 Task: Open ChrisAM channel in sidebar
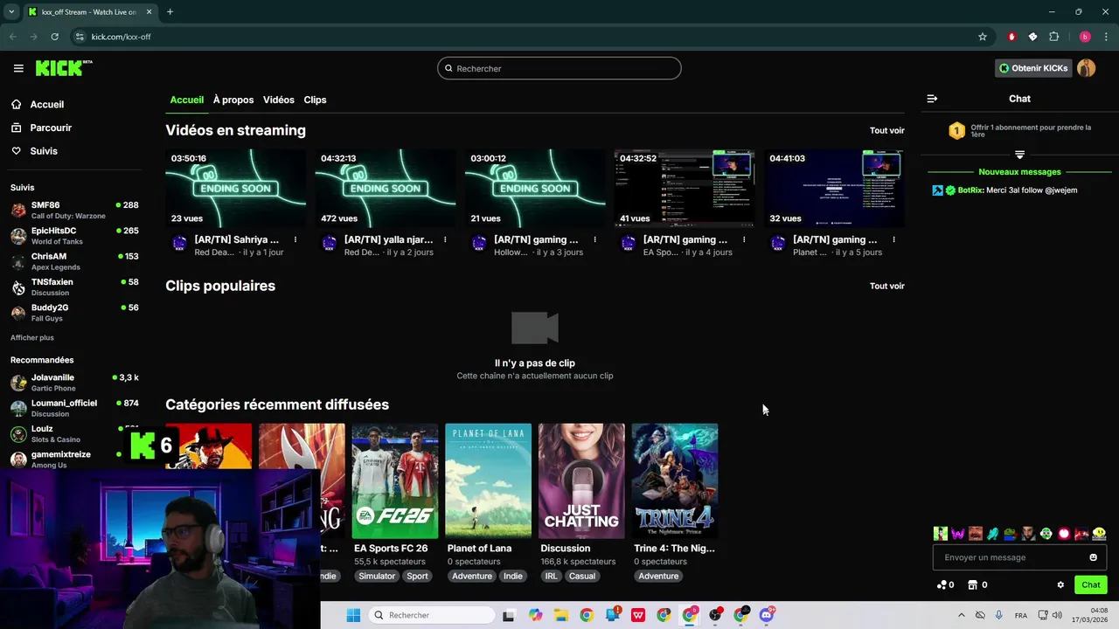click(74, 261)
